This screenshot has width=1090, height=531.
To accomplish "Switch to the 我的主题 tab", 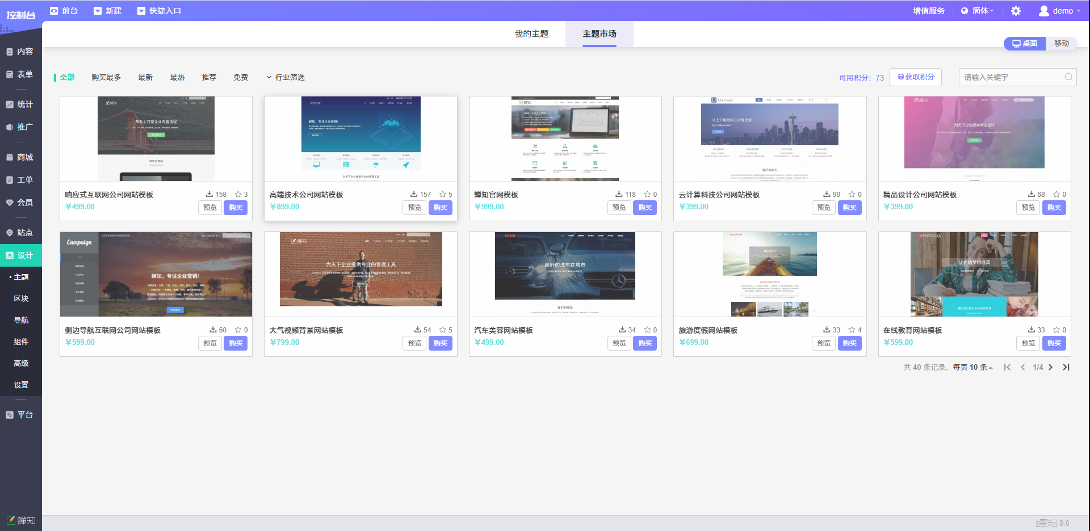I will pyautogui.click(x=531, y=34).
